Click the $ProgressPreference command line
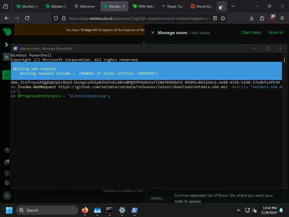Screen dimensions: 289x217 point(61,96)
